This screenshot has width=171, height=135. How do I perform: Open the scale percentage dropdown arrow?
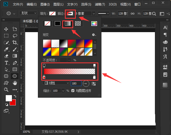63,91
